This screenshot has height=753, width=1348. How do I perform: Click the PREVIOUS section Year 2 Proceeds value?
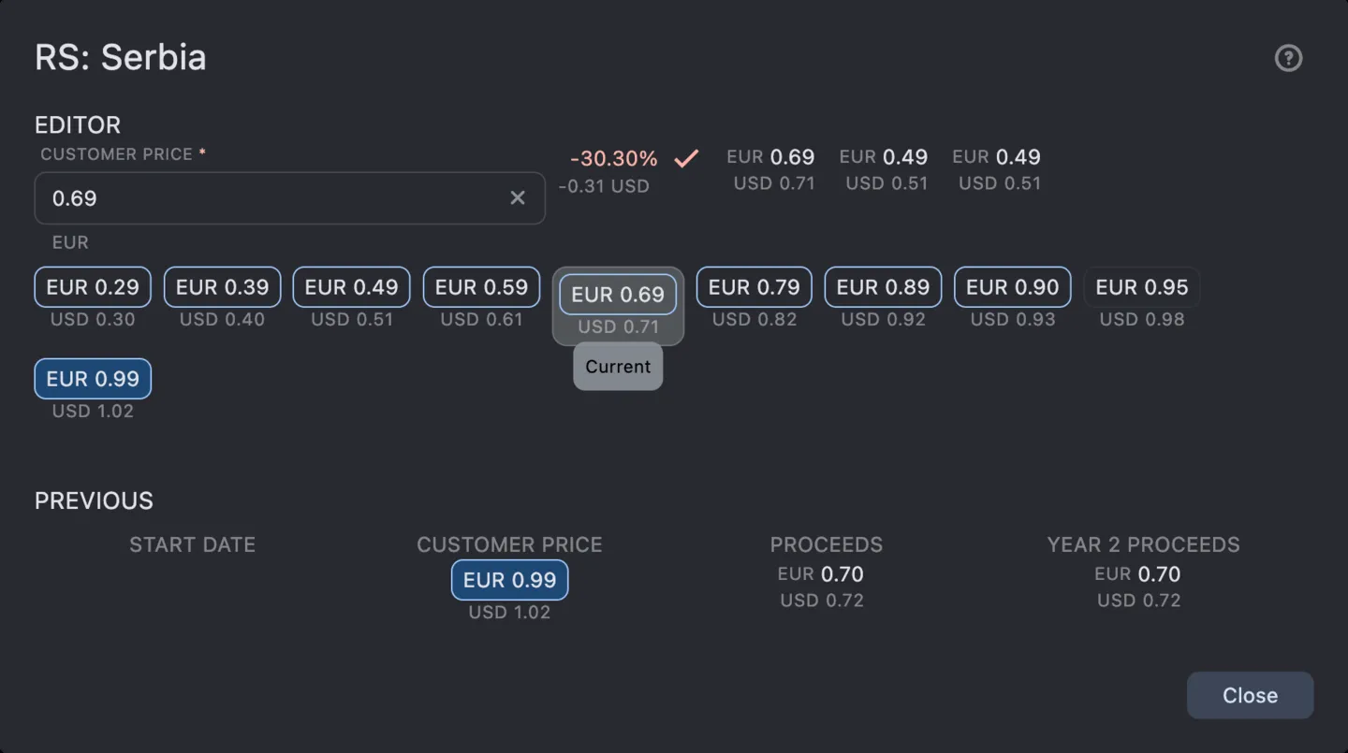(x=1138, y=586)
